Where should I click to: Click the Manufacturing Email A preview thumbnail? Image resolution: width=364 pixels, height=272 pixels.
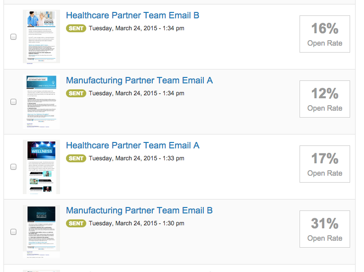(x=41, y=102)
